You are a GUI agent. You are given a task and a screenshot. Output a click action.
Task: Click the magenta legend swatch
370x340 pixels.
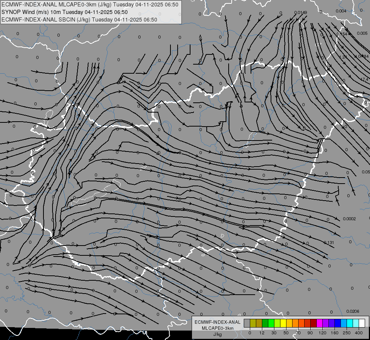319,323
